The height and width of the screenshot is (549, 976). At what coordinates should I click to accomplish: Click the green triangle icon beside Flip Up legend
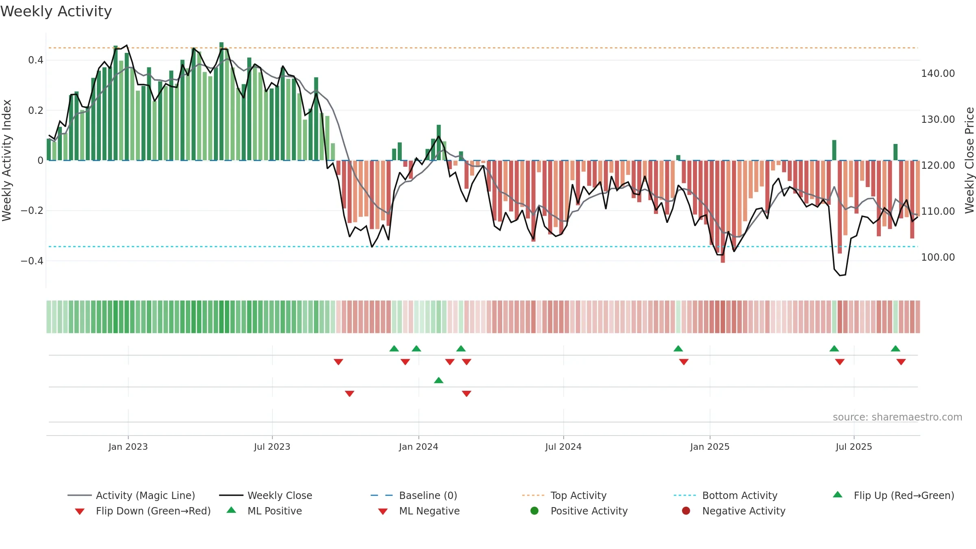coord(838,495)
